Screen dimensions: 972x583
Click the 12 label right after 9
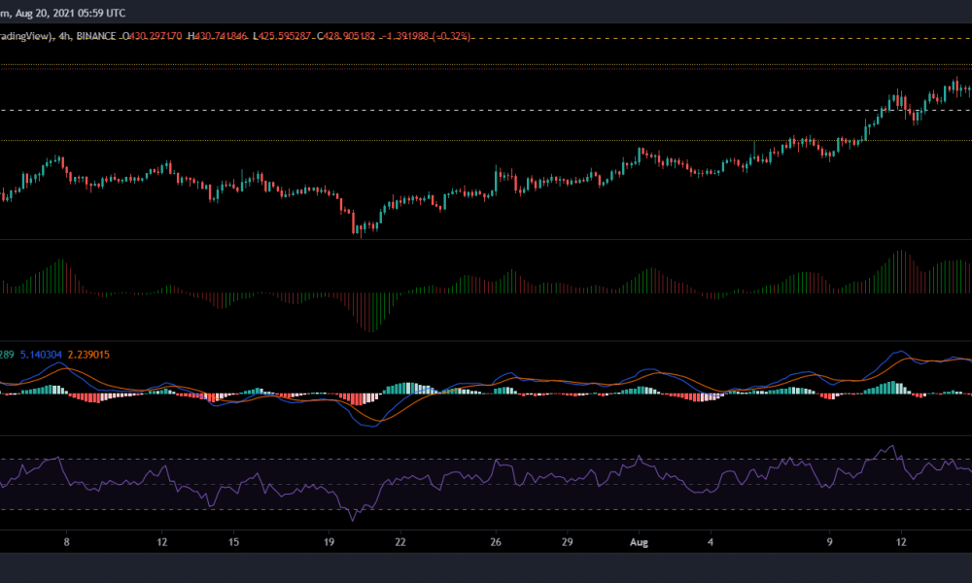901,542
